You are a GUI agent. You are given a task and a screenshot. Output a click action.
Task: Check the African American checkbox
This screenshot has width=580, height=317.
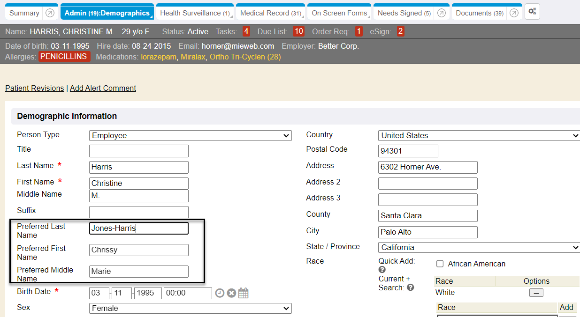click(x=440, y=264)
